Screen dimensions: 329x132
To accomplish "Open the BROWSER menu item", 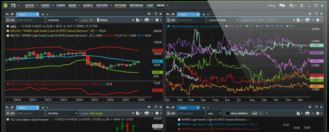I will pos(136,5).
